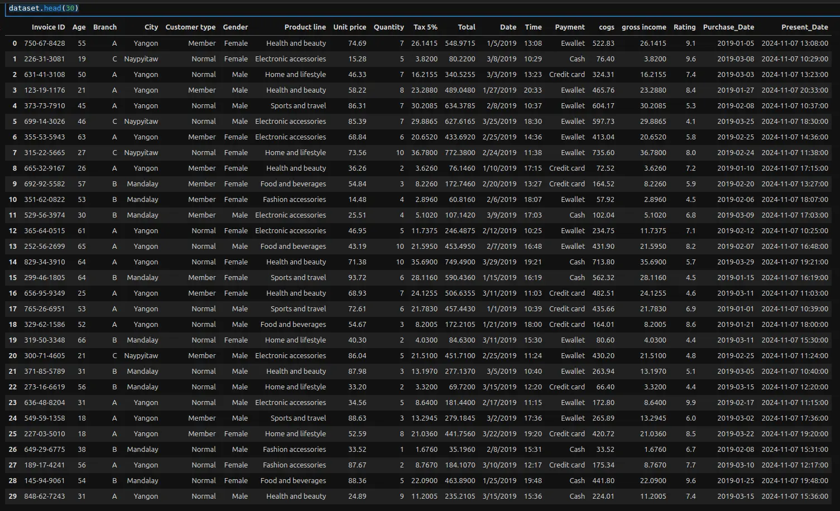Click row index 0
This screenshot has width=840, height=511.
15,43
